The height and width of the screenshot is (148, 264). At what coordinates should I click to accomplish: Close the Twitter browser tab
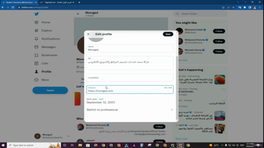click(36, 2)
